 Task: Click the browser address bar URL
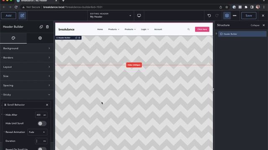(73, 7)
